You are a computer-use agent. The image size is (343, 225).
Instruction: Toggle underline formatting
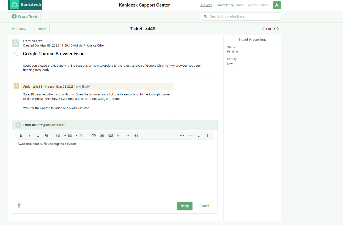38,135
